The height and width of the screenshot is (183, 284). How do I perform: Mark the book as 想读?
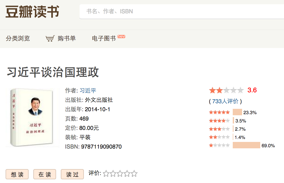coord(17,174)
